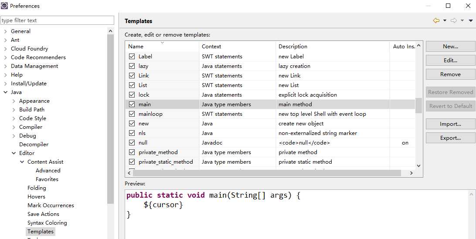Image resolution: width=476 pixels, height=239 pixels.
Task: Open the view menu triangle icon
Action: pos(471,20)
